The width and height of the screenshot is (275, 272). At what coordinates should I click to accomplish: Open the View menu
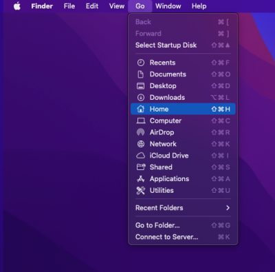pyautogui.click(x=117, y=6)
